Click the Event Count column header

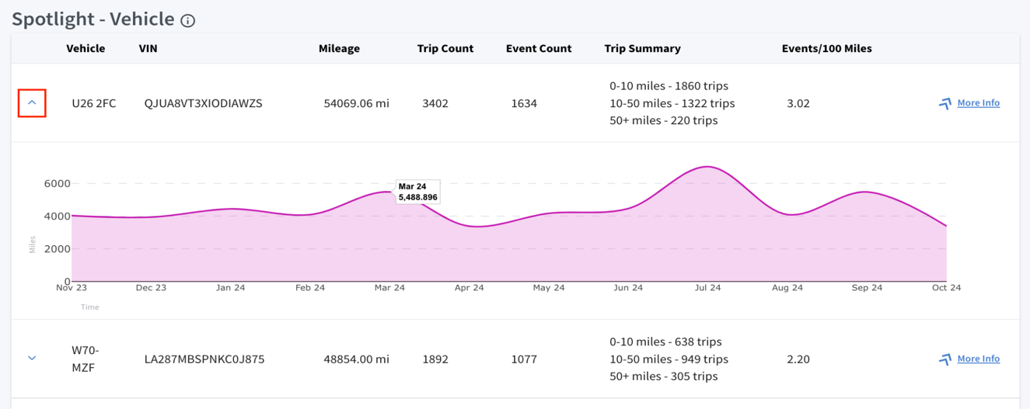(x=538, y=48)
